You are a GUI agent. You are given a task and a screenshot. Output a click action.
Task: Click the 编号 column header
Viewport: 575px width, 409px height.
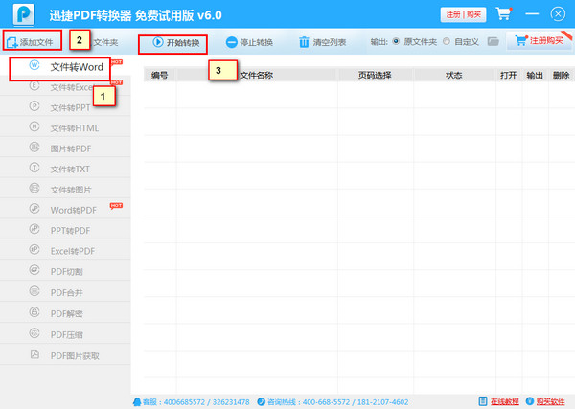coord(159,75)
